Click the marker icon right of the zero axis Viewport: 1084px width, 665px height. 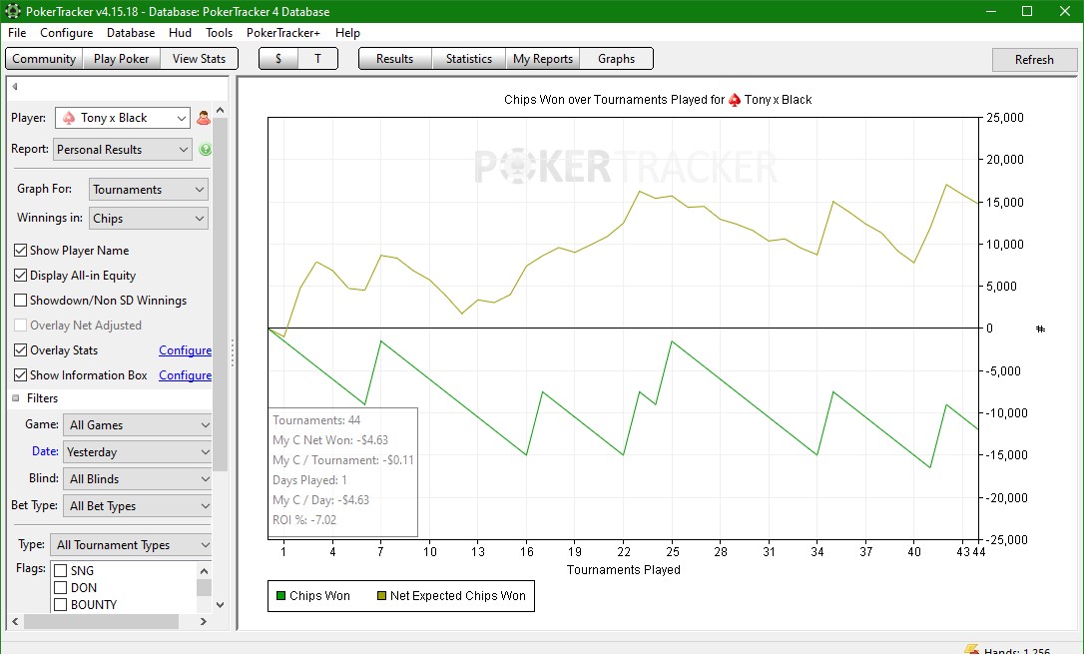1040,330
